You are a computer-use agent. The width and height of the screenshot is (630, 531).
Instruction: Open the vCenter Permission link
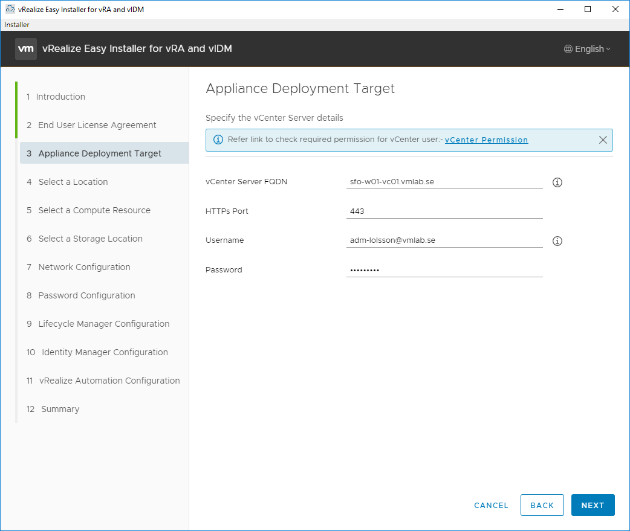coord(486,140)
